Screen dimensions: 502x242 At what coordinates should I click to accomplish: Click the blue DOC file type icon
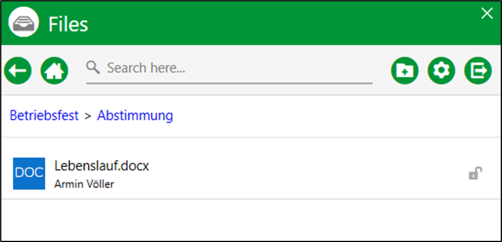coord(29,173)
